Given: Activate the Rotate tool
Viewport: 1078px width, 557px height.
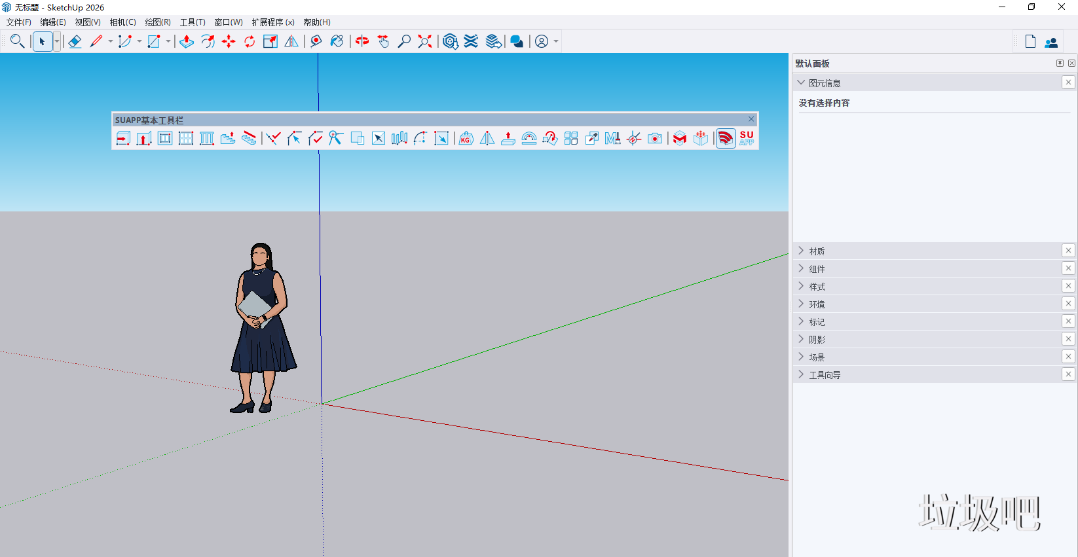Looking at the screenshot, I should pos(250,41).
